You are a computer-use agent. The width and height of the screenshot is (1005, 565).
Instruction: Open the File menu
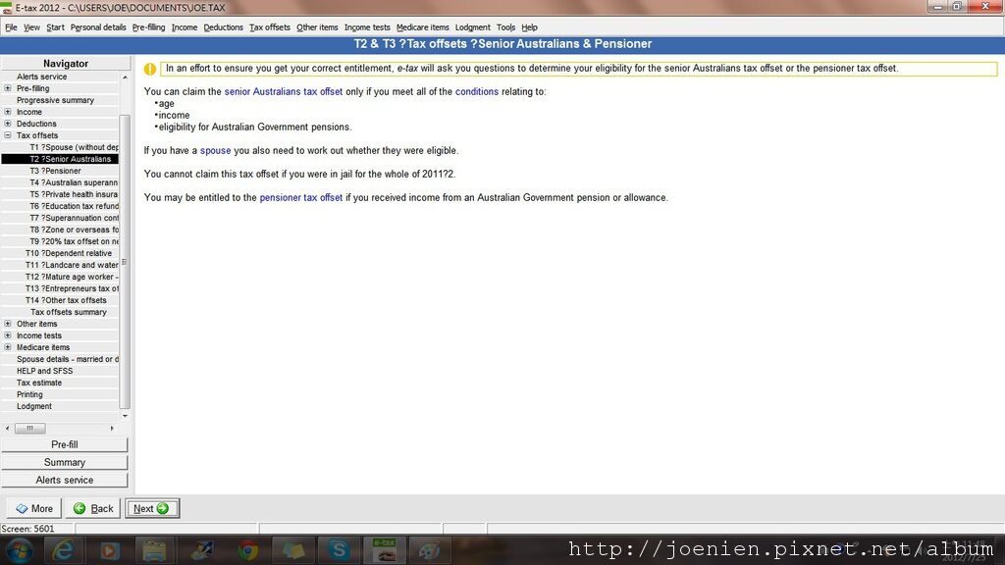[x=11, y=27]
